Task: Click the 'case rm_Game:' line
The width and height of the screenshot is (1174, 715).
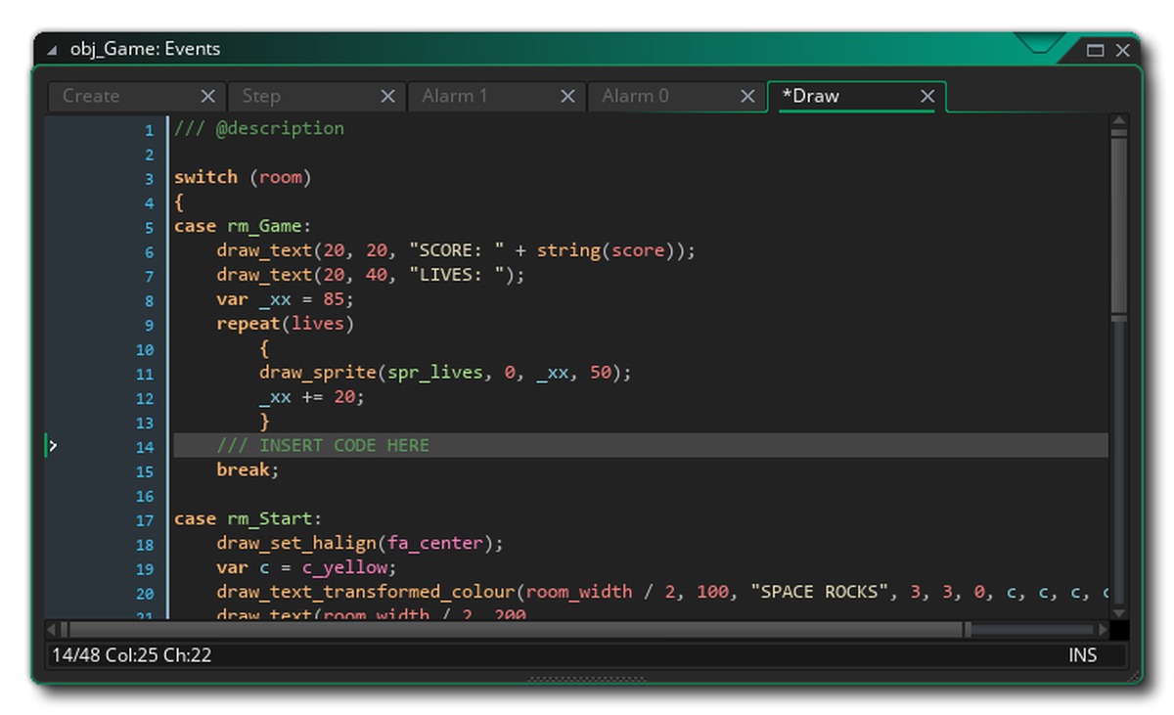Action: pyautogui.click(x=243, y=226)
